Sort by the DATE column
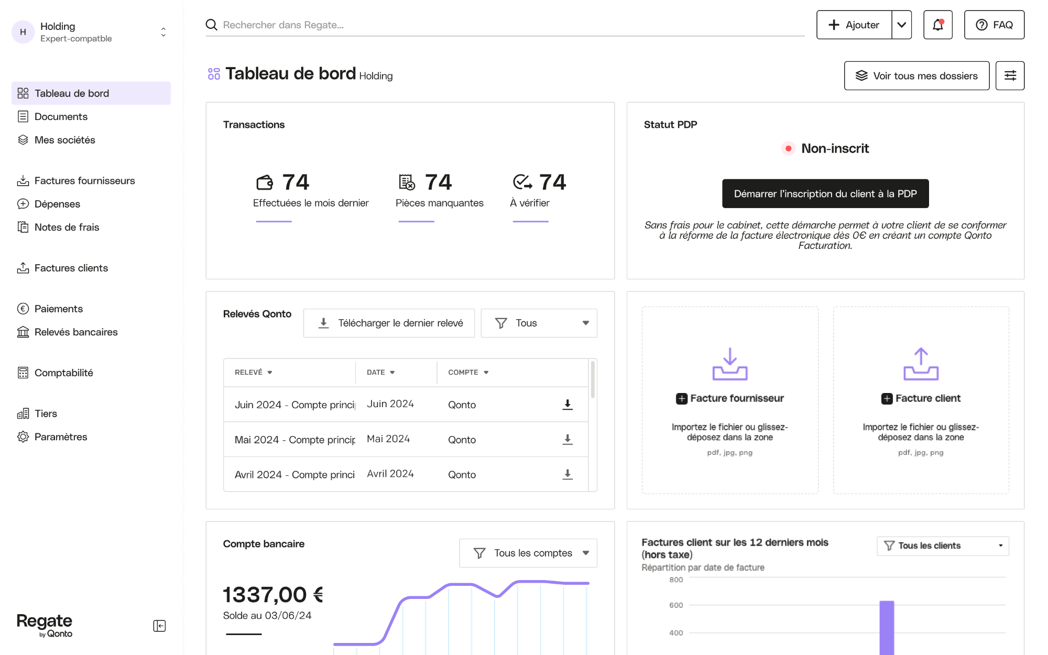 click(x=381, y=372)
